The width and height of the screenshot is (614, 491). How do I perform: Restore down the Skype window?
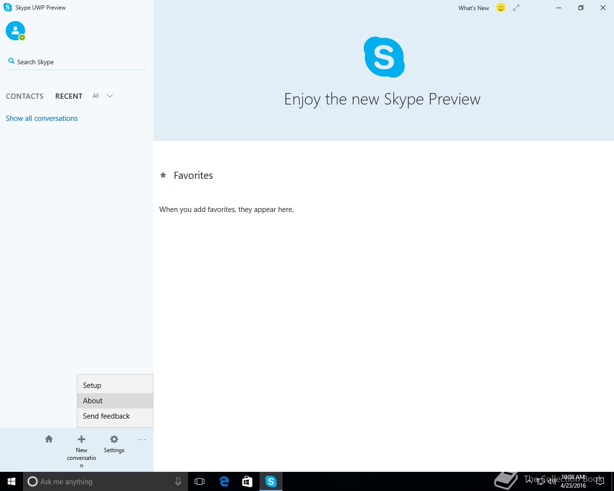(x=581, y=8)
